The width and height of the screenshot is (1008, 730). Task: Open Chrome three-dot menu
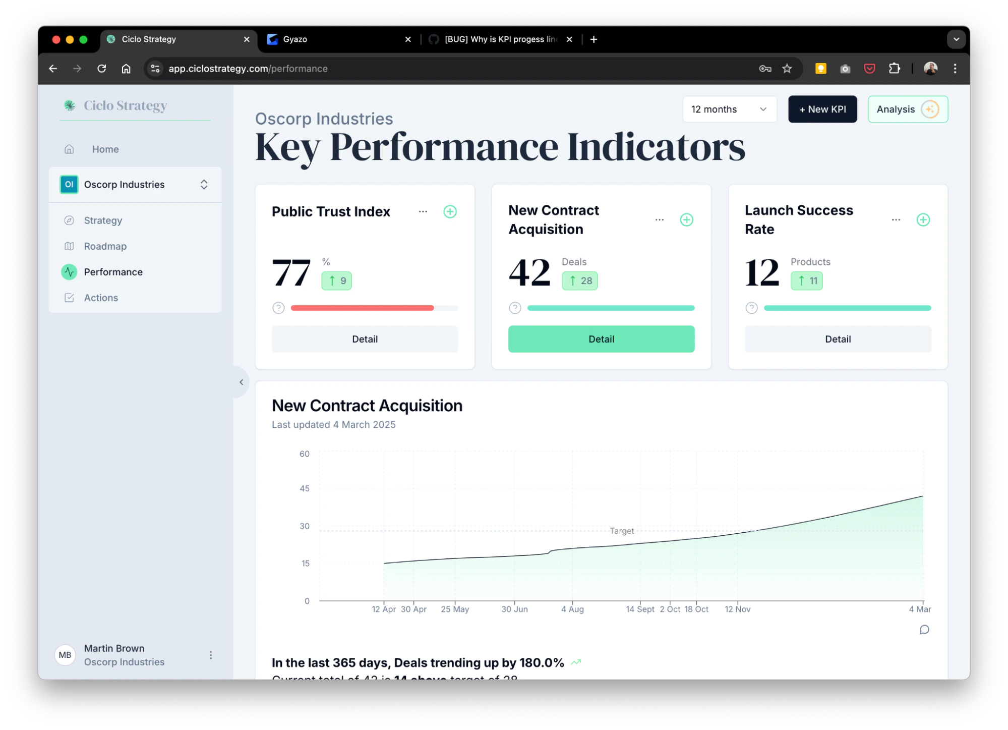tap(955, 69)
